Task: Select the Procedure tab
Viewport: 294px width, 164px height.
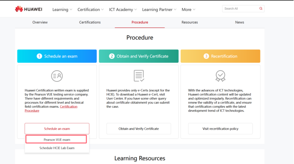Action: pyautogui.click(x=140, y=22)
